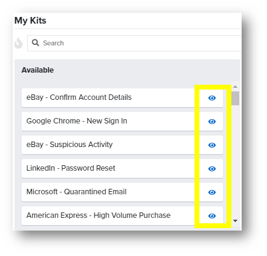Image resolution: width=267 pixels, height=256 pixels.
Task: Preview the Google Chrome - New Sign In kit
Action: coord(212,122)
